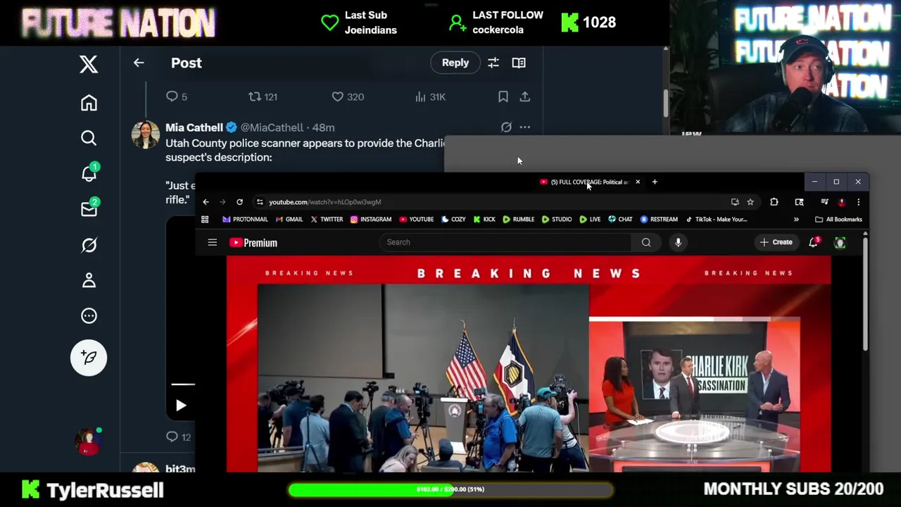Viewport: 901px width, 507px height.
Task: Open the INSTAGRAM bookmark
Action: pos(370,219)
